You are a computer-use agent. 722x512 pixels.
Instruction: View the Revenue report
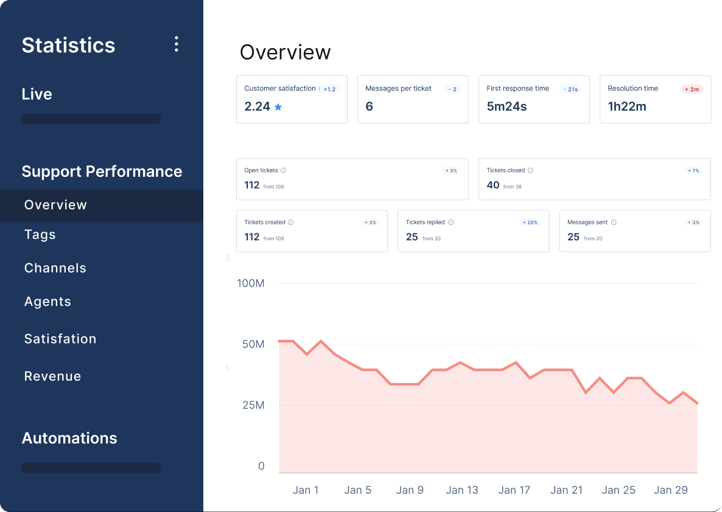pos(52,376)
